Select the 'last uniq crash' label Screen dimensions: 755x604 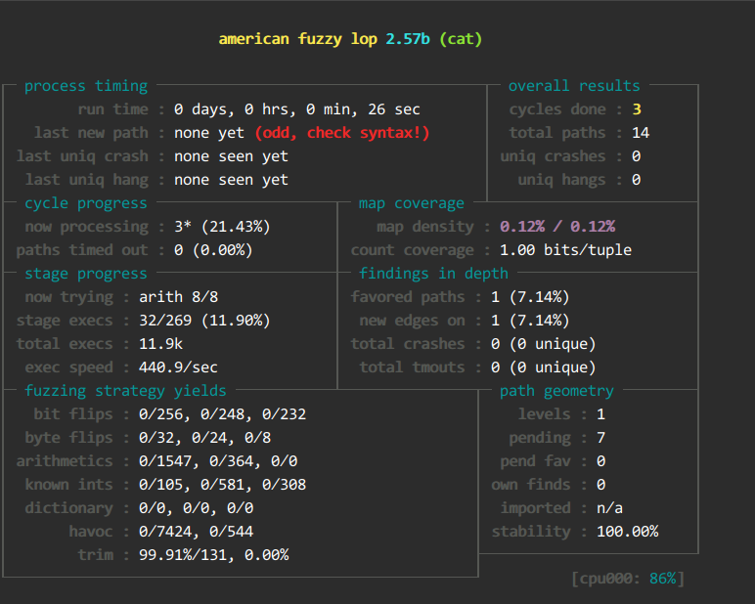tap(82, 156)
